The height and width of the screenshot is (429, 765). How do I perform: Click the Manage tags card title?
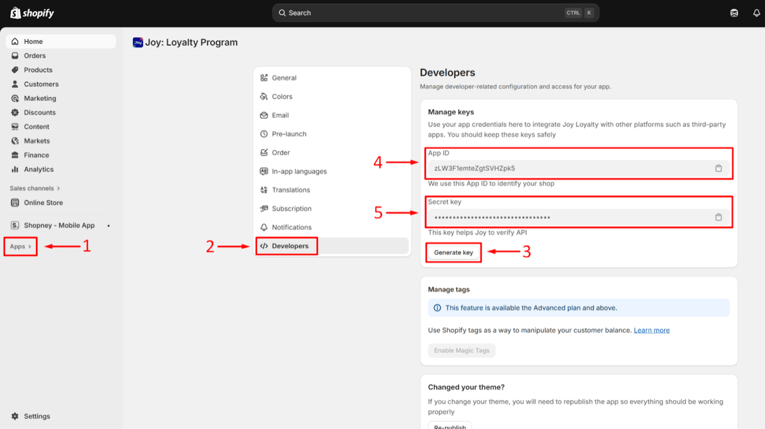pyautogui.click(x=449, y=289)
